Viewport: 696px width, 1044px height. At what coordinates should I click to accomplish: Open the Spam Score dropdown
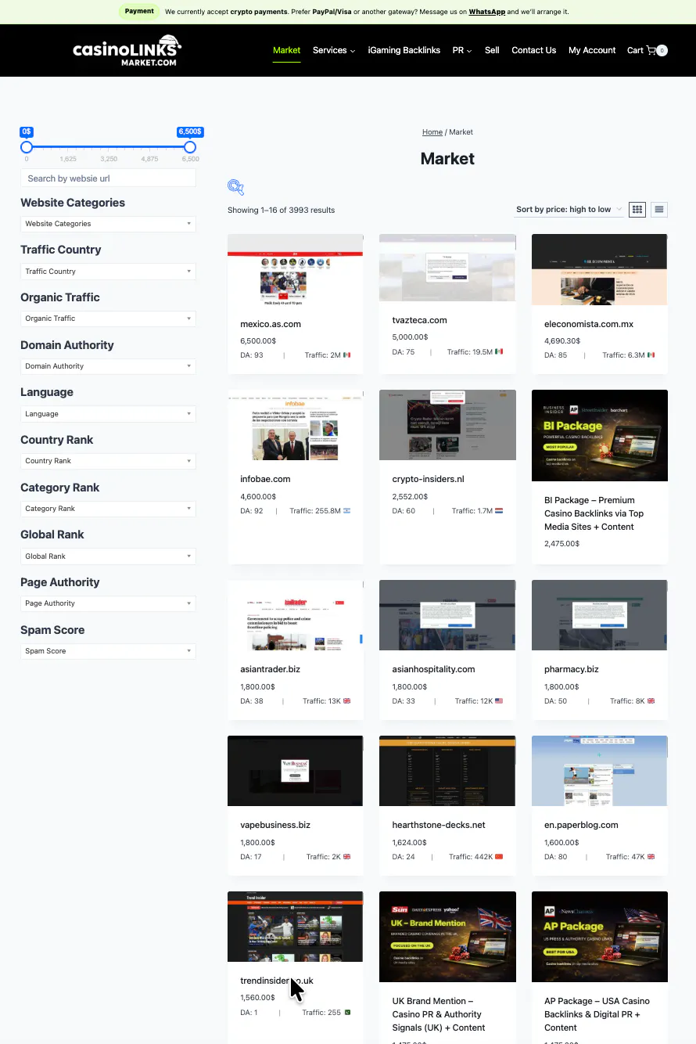[108, 651]
